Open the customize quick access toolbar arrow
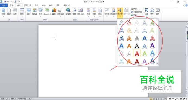Image resolution: width=188 pixels, height=100 pixels. [20, 2]
